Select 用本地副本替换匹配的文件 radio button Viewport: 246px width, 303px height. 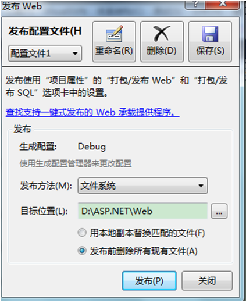coord(82,233)
